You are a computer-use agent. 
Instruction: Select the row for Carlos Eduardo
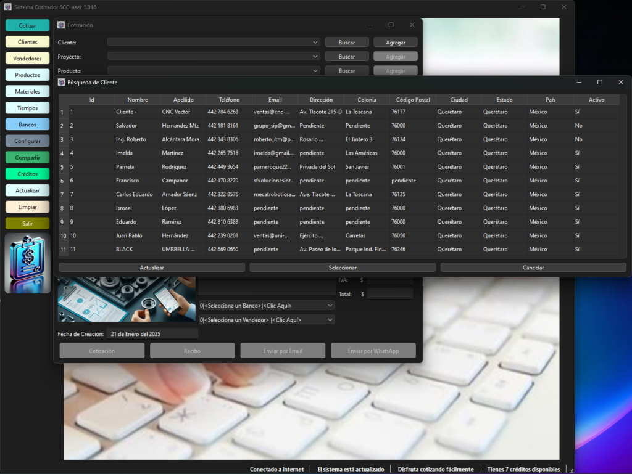coord(339,194)
